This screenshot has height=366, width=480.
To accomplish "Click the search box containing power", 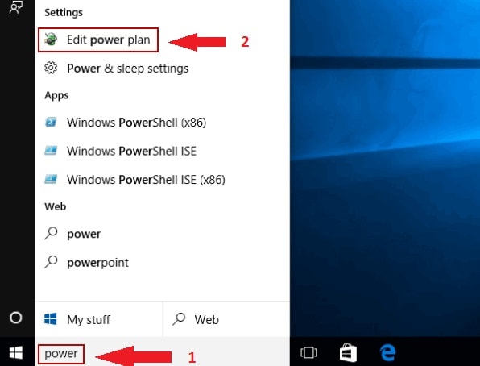I will tap(61, 354).
